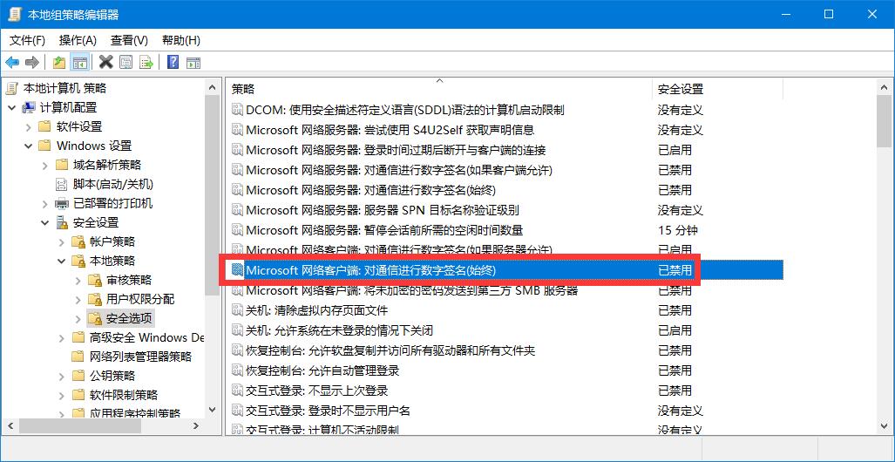
Task: Go up one level with folder-arrow icon
Action: pyautogui.click(x=58, y=62)
